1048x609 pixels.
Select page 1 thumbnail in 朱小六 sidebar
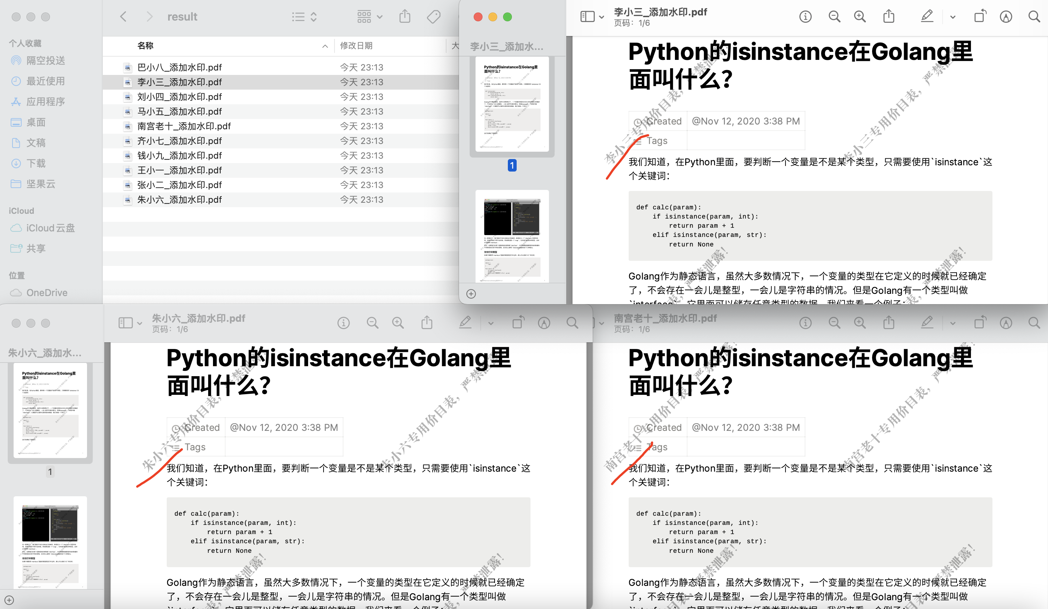pos(50,410)
